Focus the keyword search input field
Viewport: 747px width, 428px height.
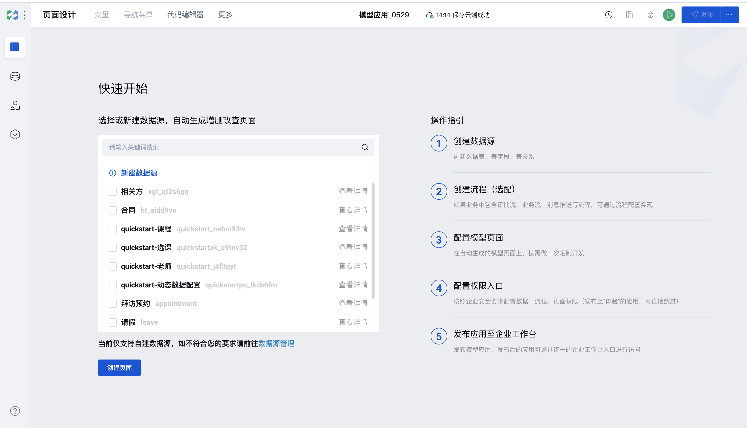pyautogui.click(x=238, y=147)
